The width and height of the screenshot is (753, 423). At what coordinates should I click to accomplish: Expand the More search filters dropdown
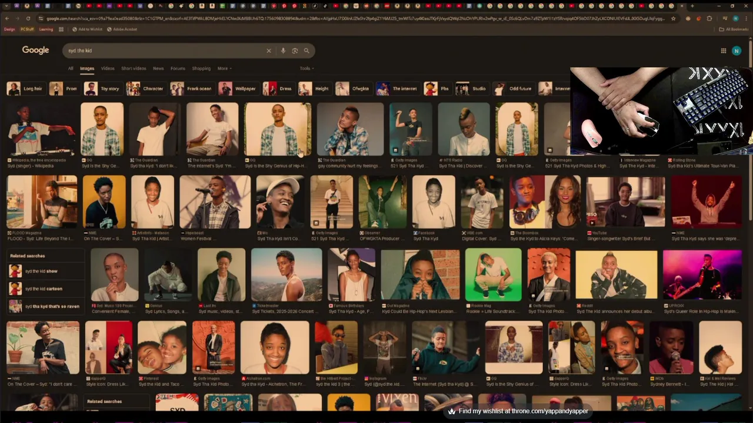224,68
